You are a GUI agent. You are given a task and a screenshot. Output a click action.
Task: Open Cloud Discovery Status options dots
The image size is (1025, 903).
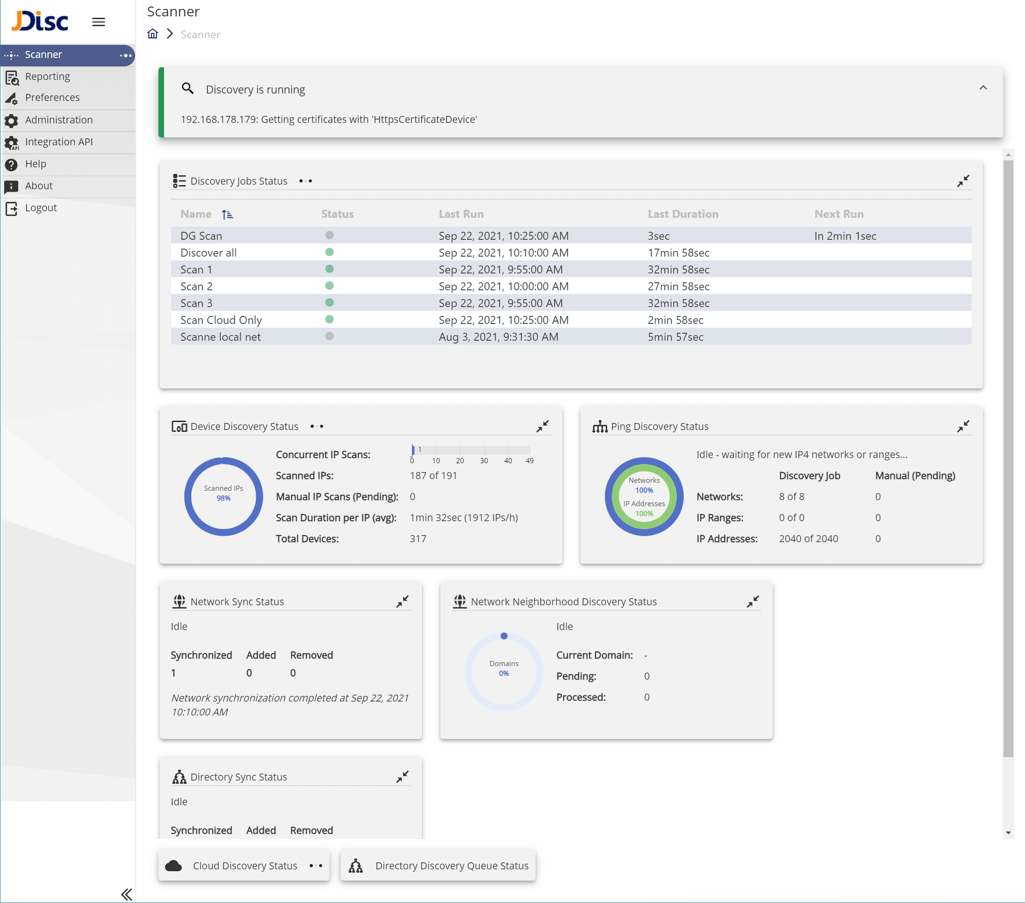click(x=316, y=866)
